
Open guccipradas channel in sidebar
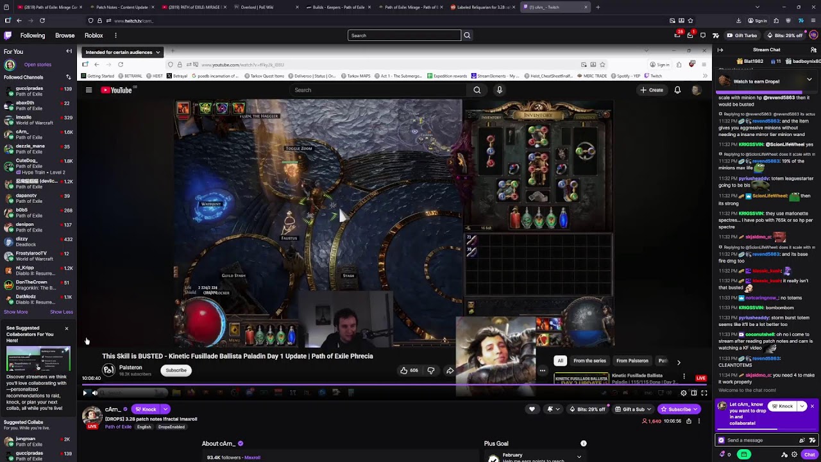pyautogui.click(x=38, y=91)
